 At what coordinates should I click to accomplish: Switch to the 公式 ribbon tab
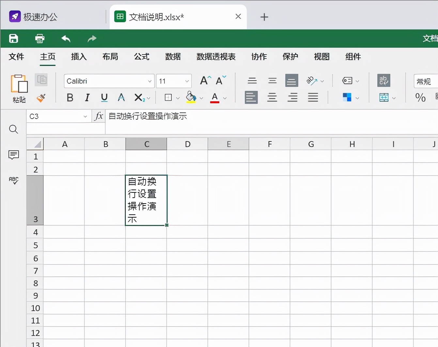pyautogui.click(x=141, y=57)
